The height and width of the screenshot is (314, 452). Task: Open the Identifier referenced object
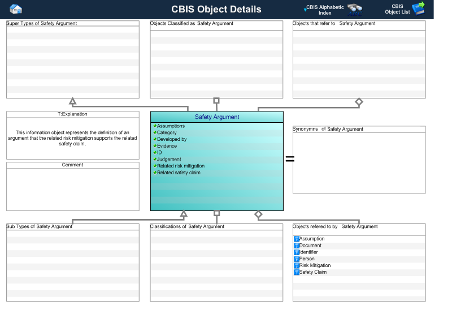pyautogui.click(x=308, y=252)
